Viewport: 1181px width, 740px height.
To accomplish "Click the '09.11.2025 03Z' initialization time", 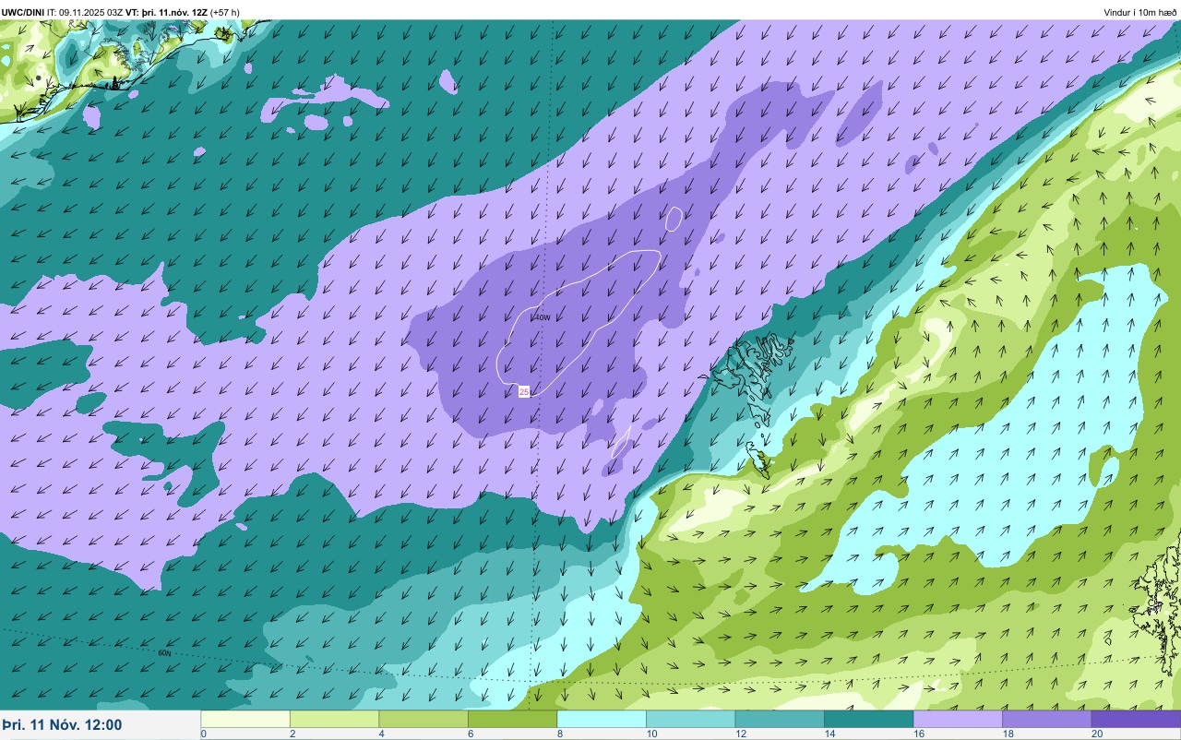I will pos(91,12).
